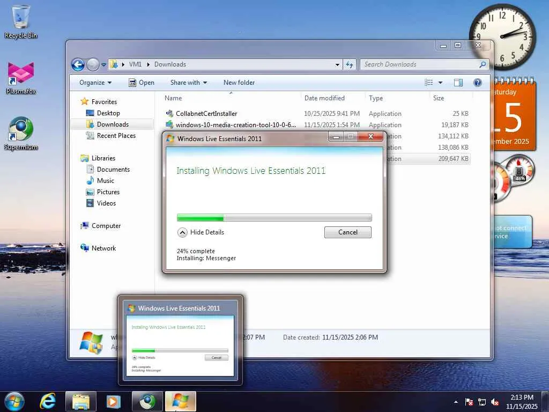Click the Windows Live installer taskbar button
The image size is (549, 412).
(180, 401)
